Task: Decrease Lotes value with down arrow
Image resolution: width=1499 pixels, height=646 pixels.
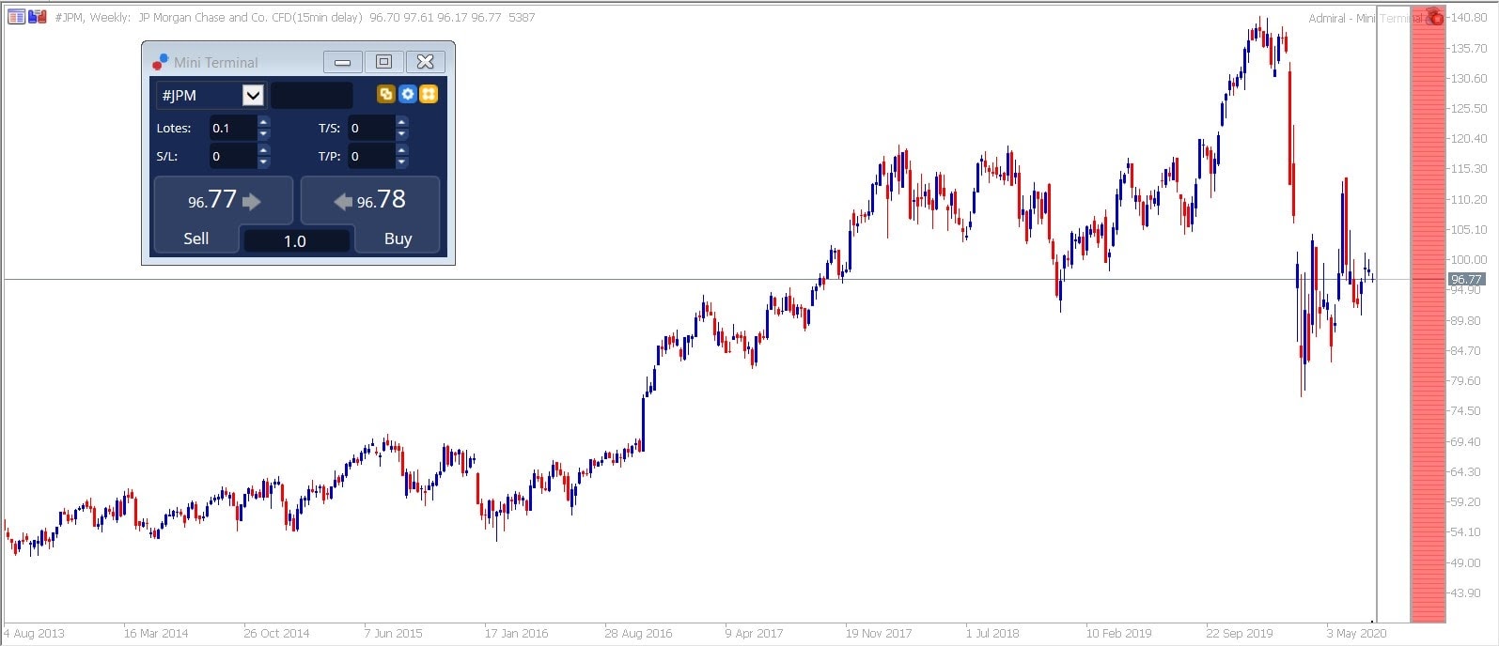Action: coord(263,134)
